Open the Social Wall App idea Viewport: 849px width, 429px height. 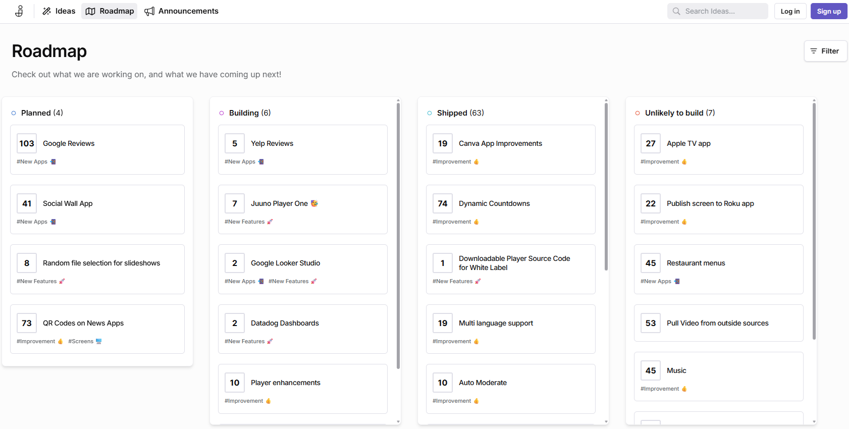(68, 203)
